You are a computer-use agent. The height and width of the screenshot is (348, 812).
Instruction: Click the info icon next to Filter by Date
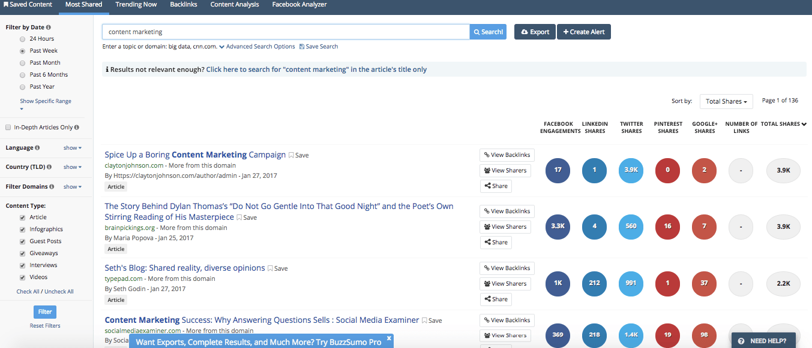(47, 27)
